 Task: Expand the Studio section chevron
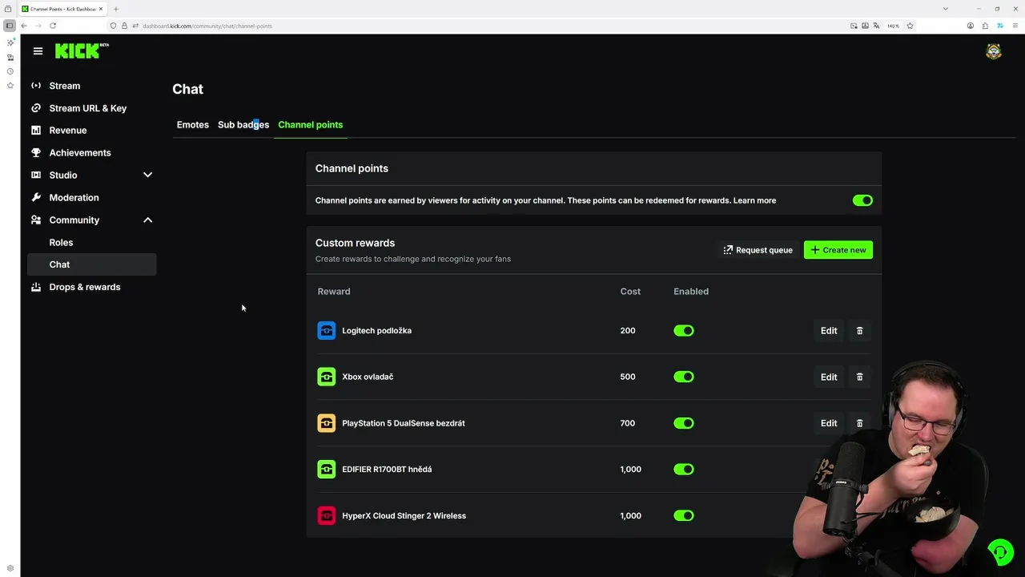click(147, 175)
